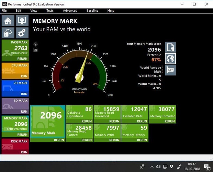Rerun Memory Write test
The image size is (213, 172).
tap(114, 140)
